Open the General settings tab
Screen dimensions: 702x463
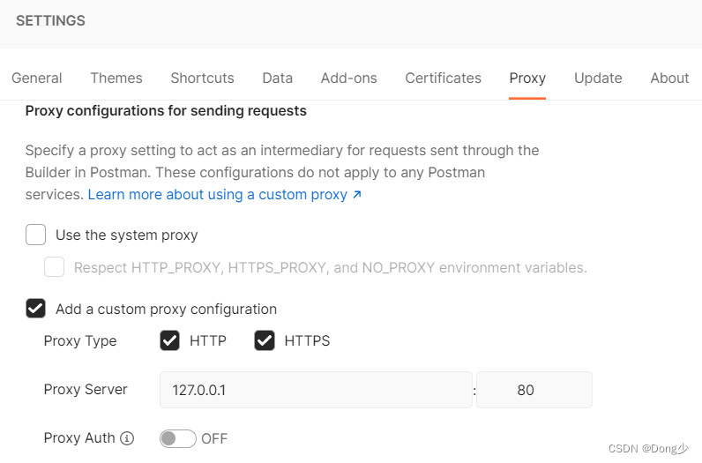[37, 78]
